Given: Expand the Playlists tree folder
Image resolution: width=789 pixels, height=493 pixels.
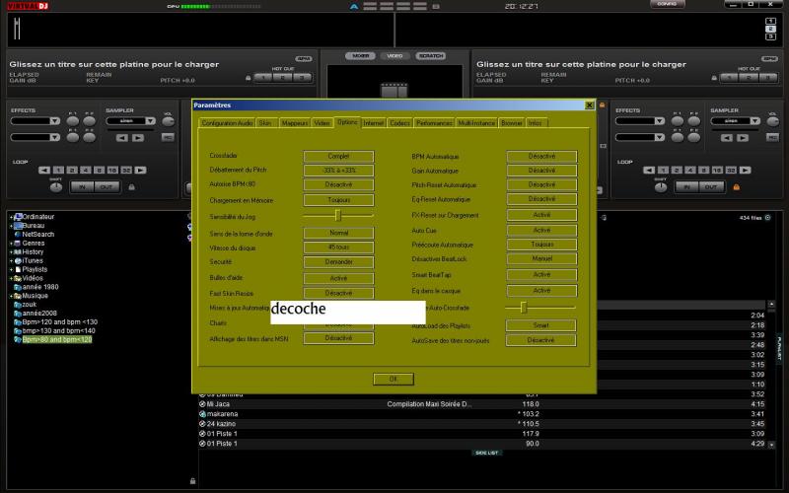Looking at the screenshot, I should pyautogui.click(x=11, y=269).
